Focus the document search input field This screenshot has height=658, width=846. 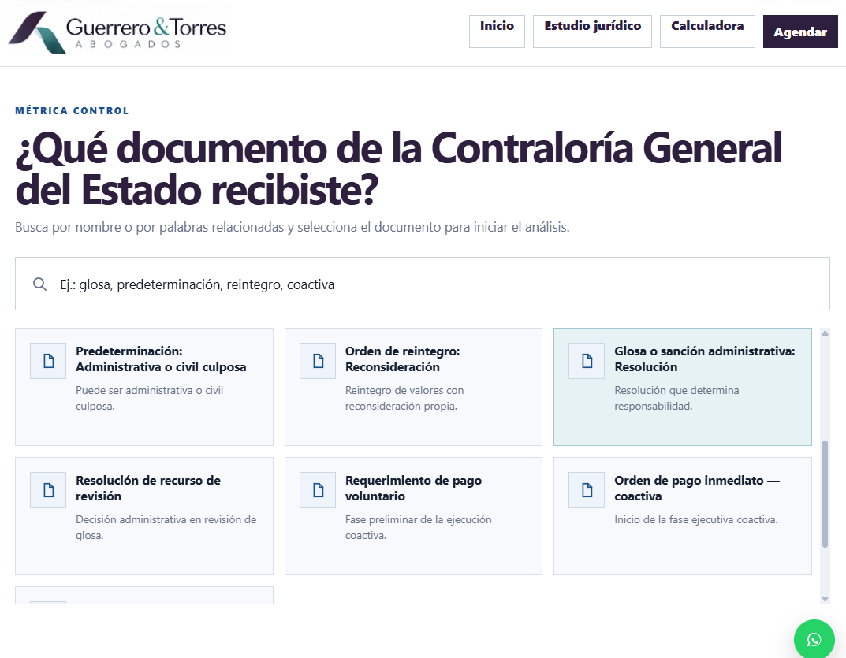(x=423, y=284)
